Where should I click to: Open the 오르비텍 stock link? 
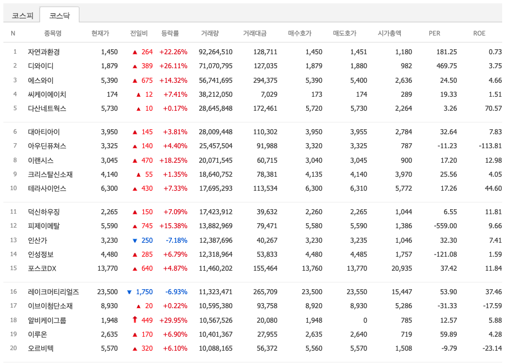tap(40, 348)
